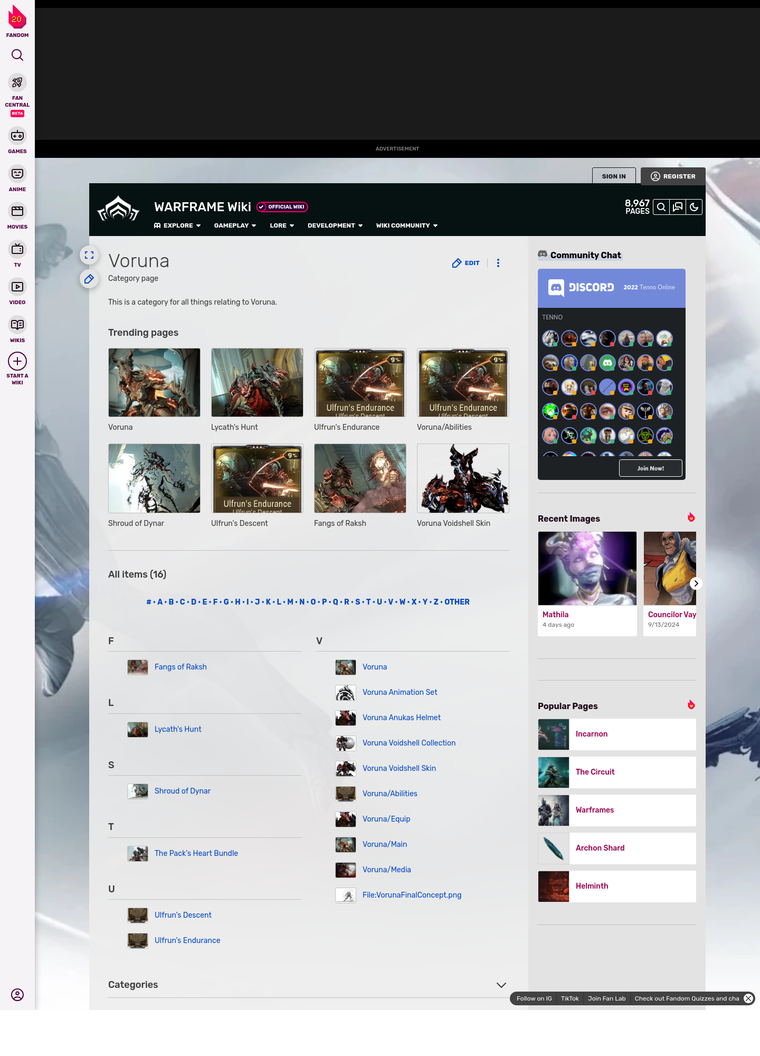Open the Voruna trending page thumbnail
Screen dimensions: 760x1056
pyautogui.click(x=154, y=382)
